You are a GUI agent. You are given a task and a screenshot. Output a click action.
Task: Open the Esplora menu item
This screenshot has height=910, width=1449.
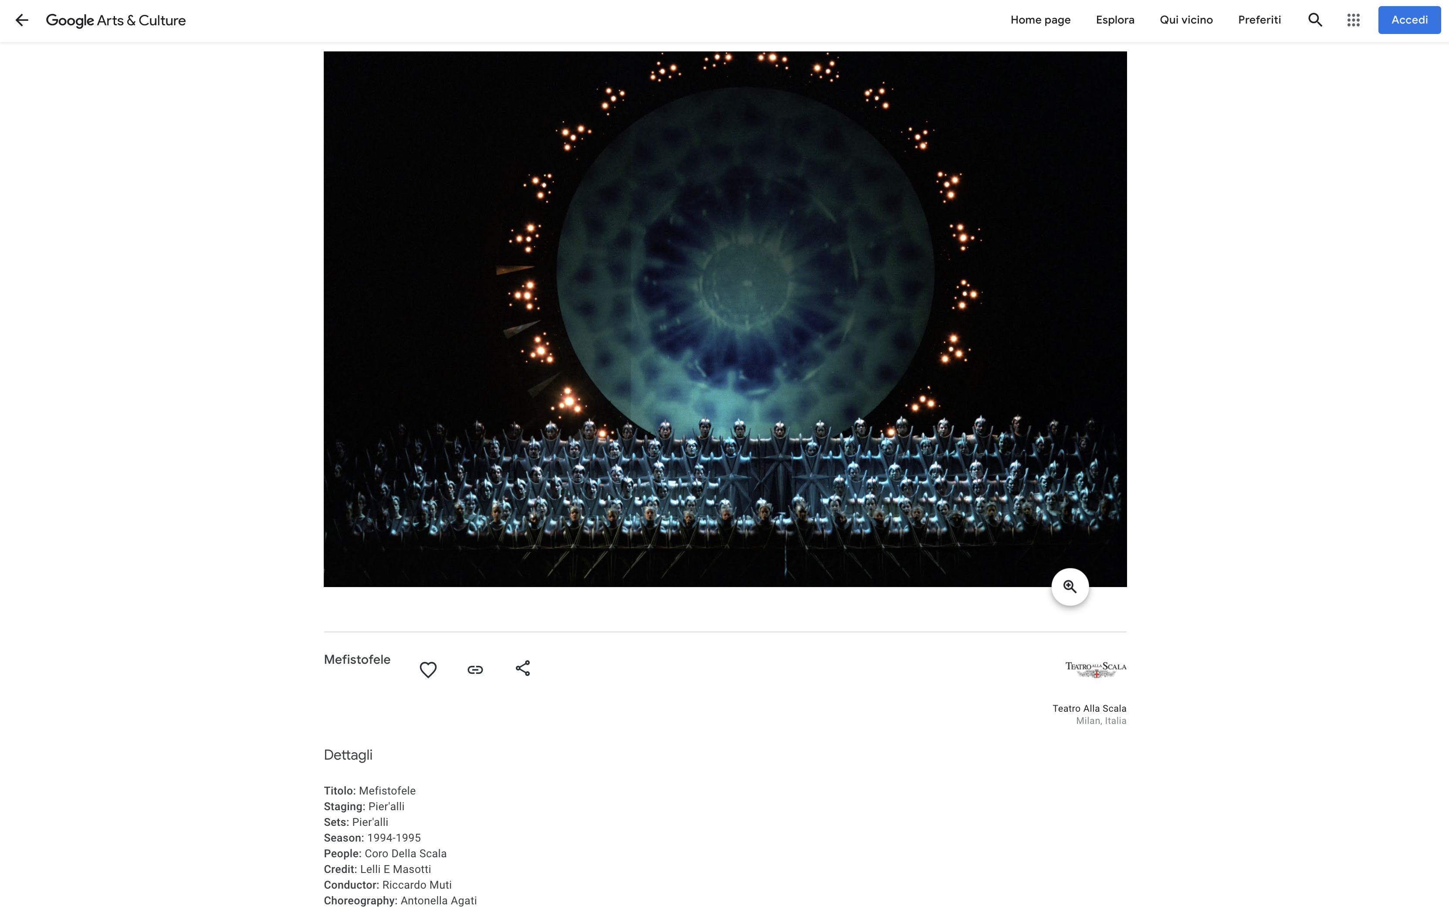pyautogui.click(x=1114, y=20)
